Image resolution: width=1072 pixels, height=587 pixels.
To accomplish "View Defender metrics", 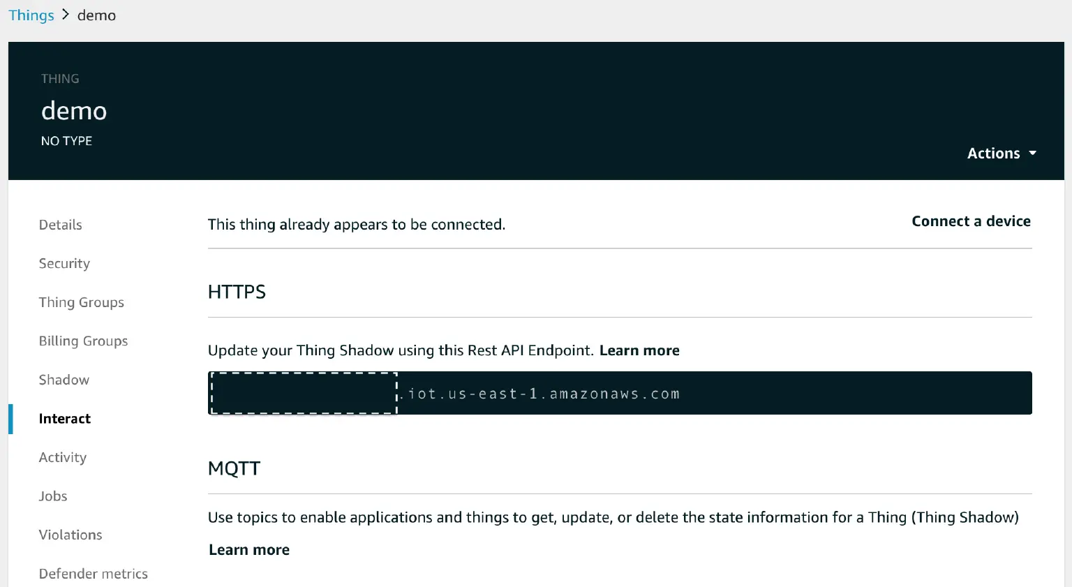I will 94,573.
